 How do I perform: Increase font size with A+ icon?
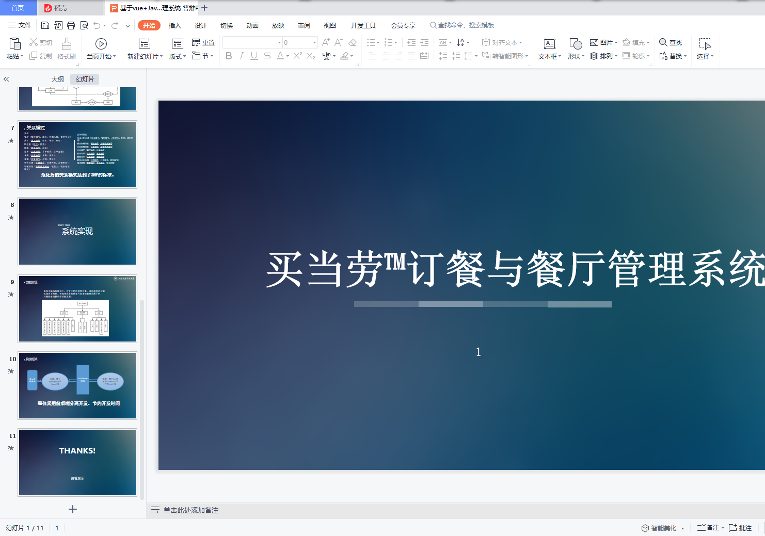tap(326, 42)
